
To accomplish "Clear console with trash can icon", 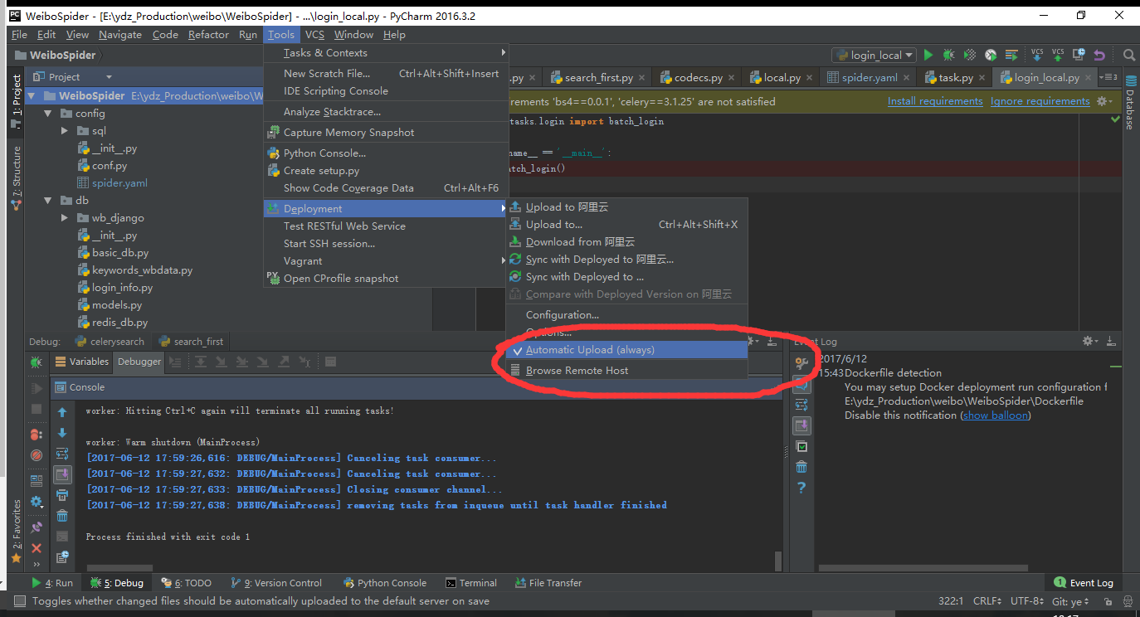I will tap(62, 516).
